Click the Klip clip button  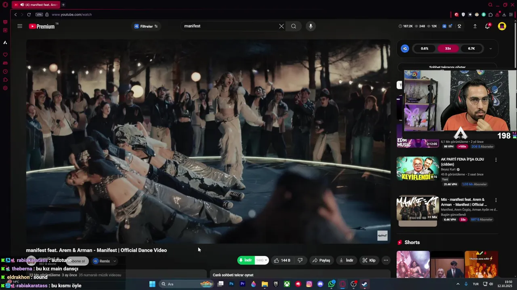(369, 260)
